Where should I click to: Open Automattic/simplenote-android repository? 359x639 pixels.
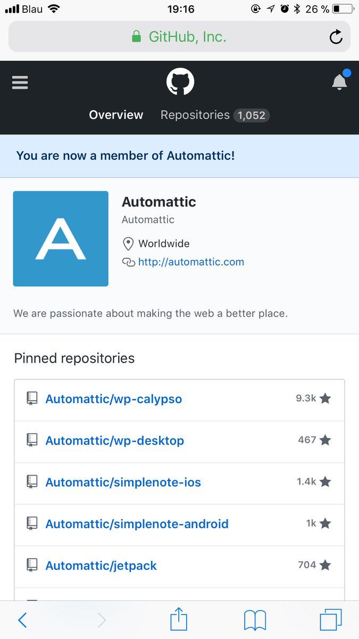click(137, 524)
